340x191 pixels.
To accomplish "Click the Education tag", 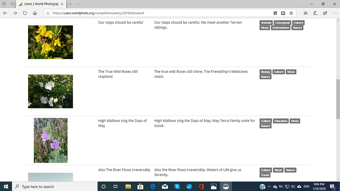I will [x=281, y=121].
